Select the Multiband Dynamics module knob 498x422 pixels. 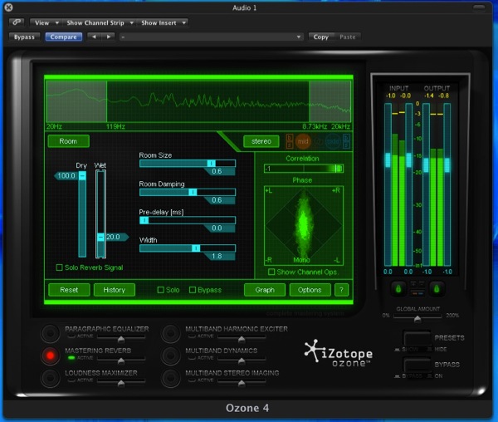coord(170,356)
